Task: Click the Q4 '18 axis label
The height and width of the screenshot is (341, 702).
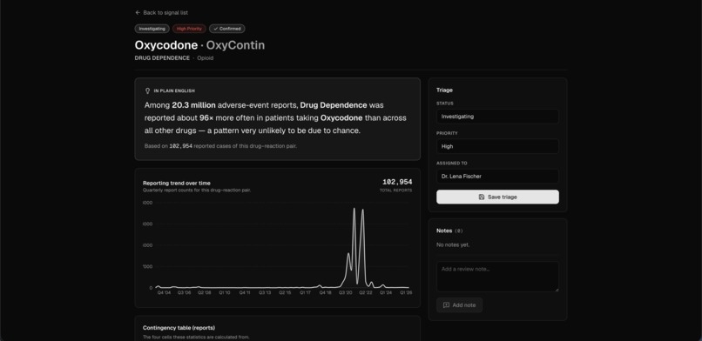Action: pos(325,293)
